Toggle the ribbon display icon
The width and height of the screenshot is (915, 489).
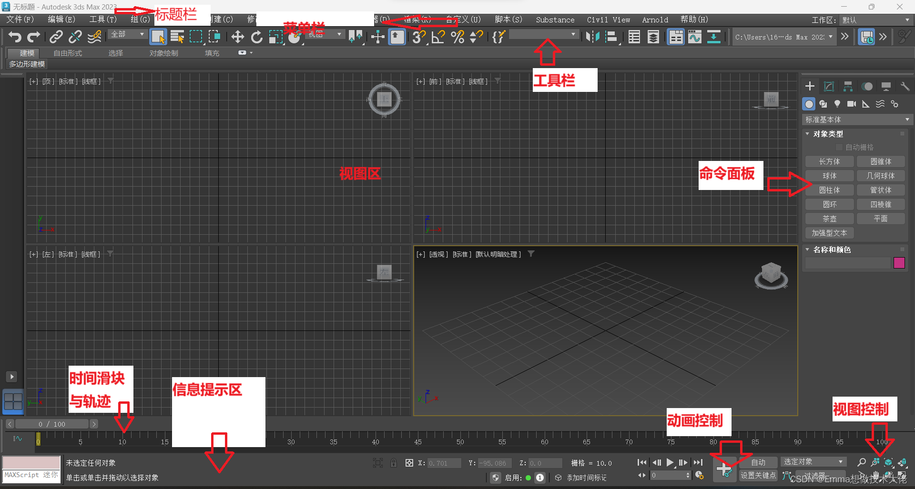(676, 37)
